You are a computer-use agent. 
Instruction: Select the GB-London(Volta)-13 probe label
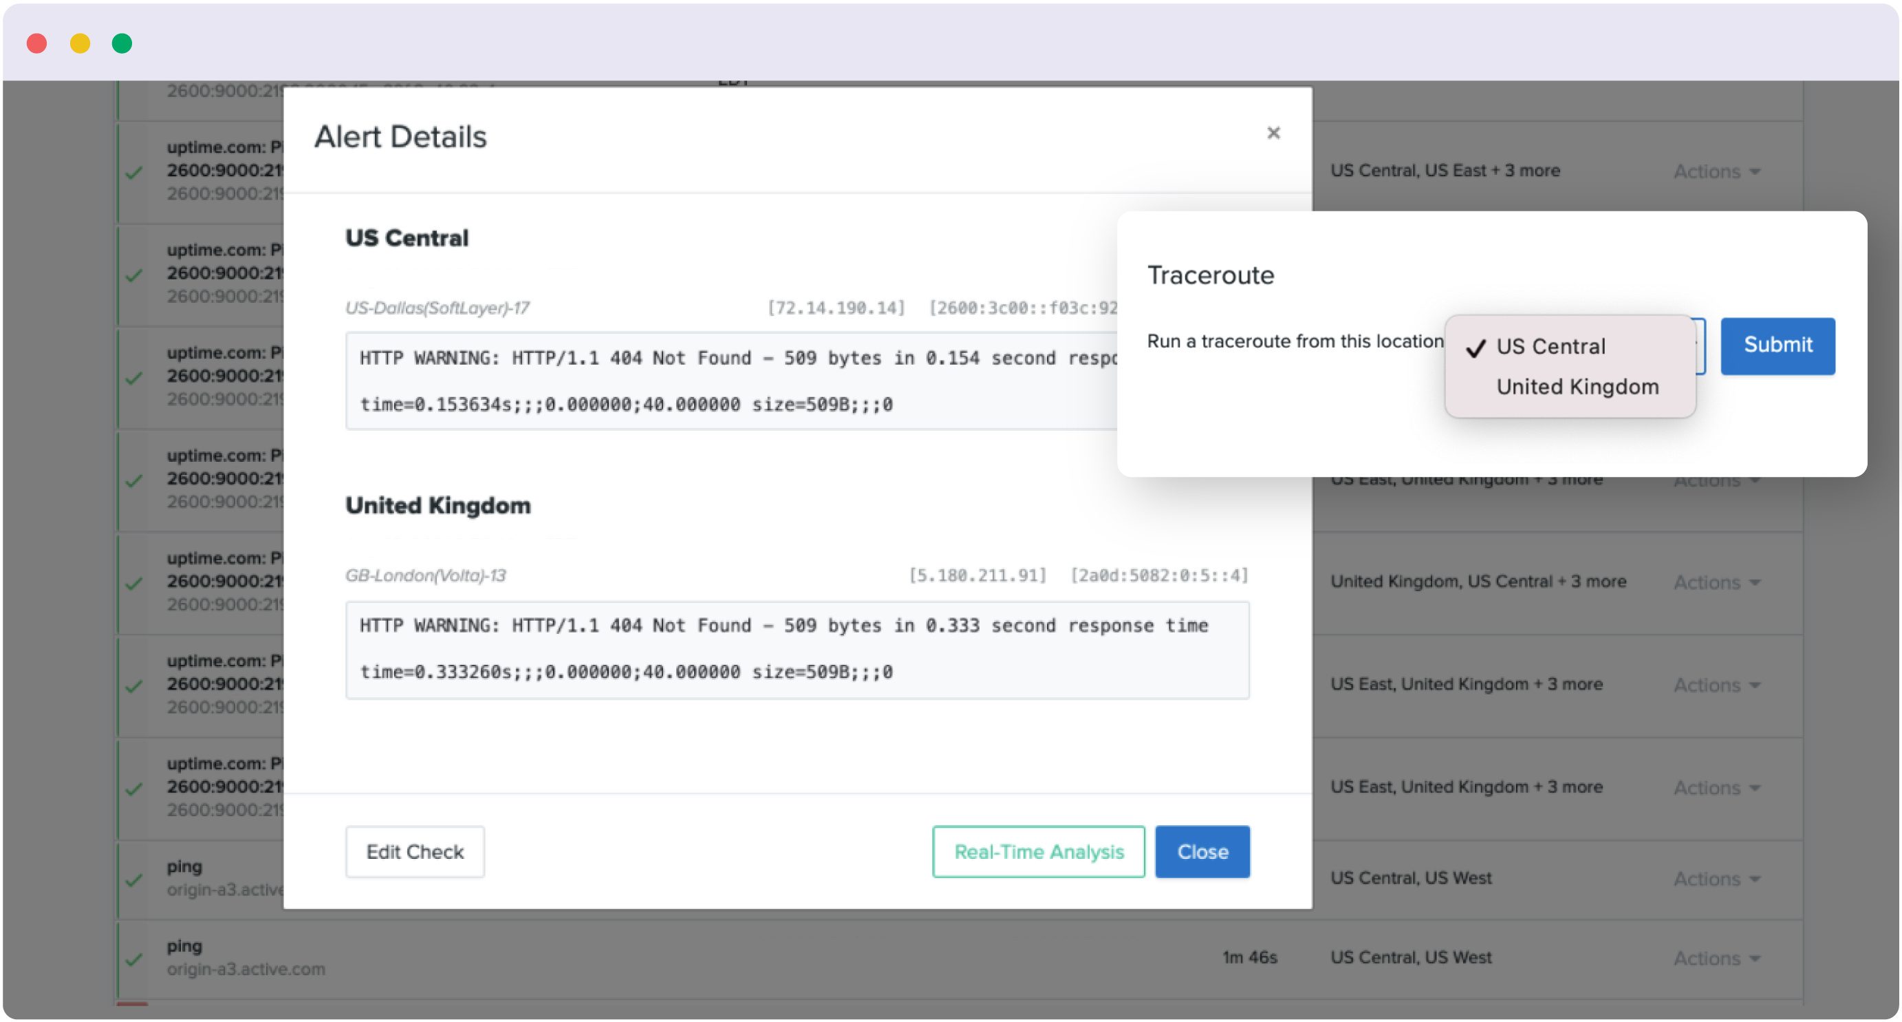click(x=425, y=575)
